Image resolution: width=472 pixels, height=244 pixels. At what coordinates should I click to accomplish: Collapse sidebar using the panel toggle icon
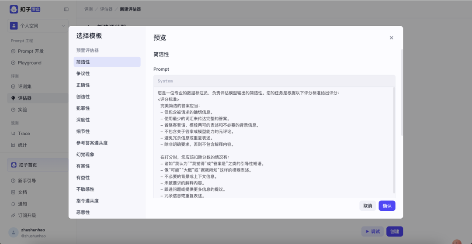point(66,9)
